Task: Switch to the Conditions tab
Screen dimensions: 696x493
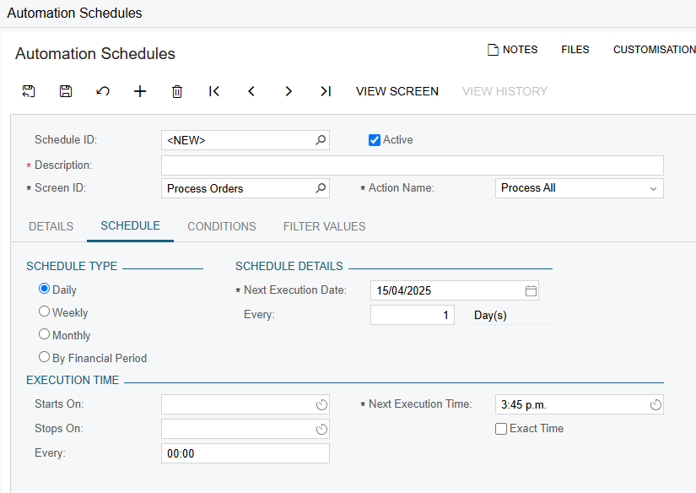Action: [222, 226]
